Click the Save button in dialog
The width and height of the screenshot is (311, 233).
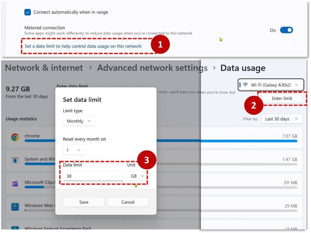(x=84, y=202)
